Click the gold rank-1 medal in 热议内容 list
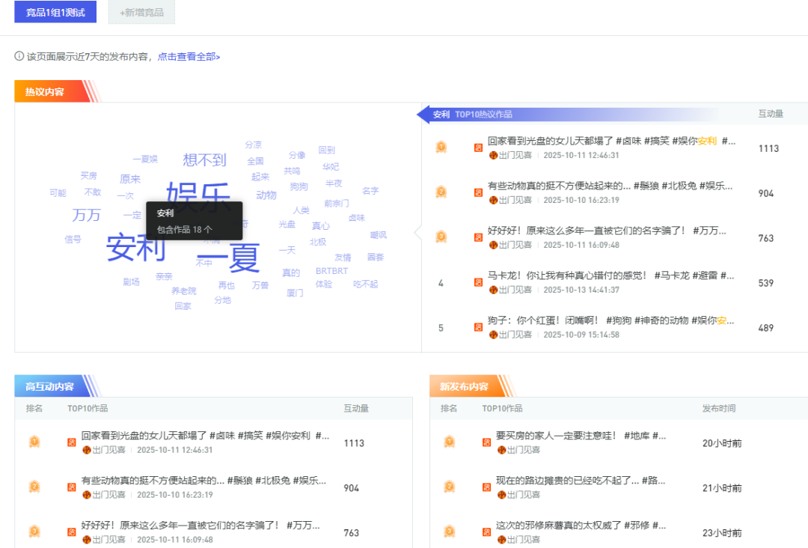Screen dimensions: 808x548 [441, 147]
